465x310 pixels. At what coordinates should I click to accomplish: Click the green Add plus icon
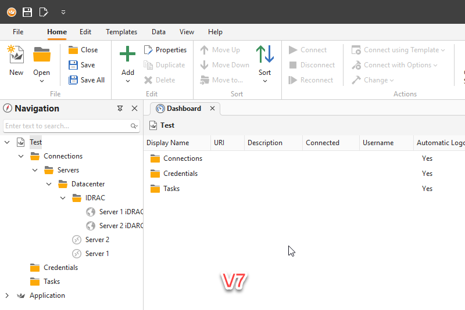click(x=127, y=55)
